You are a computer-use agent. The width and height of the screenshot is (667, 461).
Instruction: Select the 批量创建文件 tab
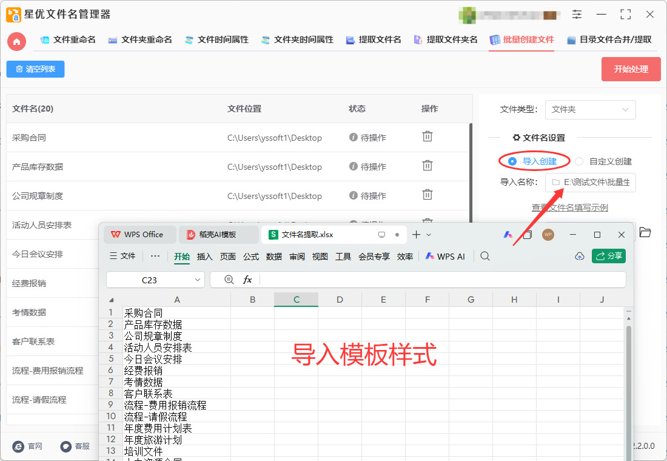521,39
